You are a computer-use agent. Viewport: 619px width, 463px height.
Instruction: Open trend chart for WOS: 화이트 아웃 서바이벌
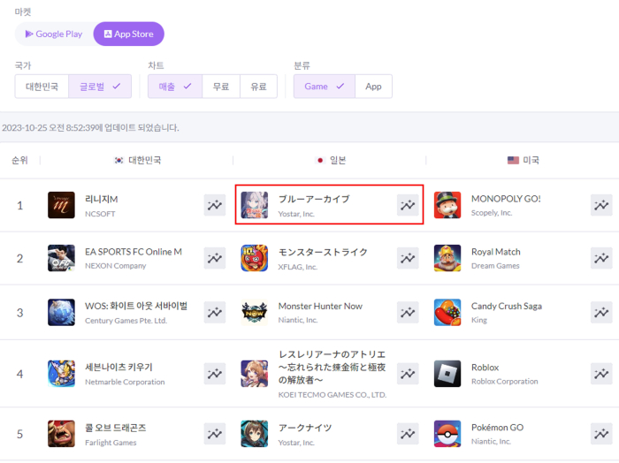tap(215, 312)
